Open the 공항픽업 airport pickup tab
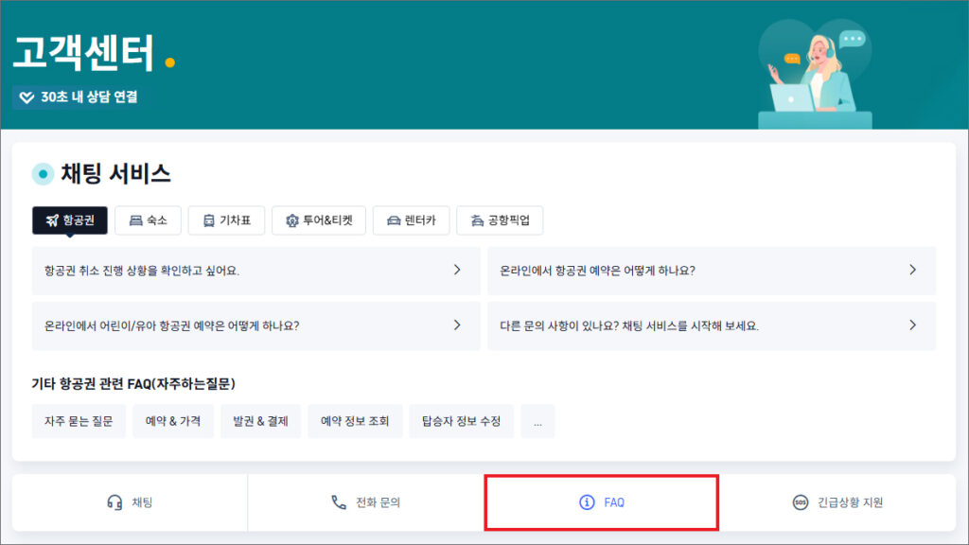Viewport: 969px width, 545px height. (500, 220)
